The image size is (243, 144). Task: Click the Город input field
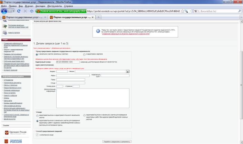click(x=71, y=80)
